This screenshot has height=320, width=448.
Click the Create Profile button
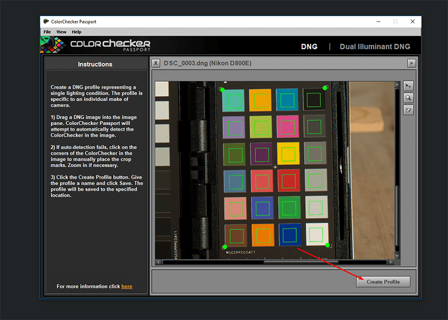(383, 282)
